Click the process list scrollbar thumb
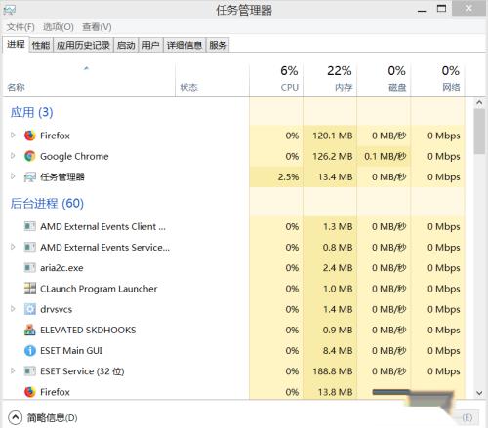 pyautogui.click(x=479, y=132)
